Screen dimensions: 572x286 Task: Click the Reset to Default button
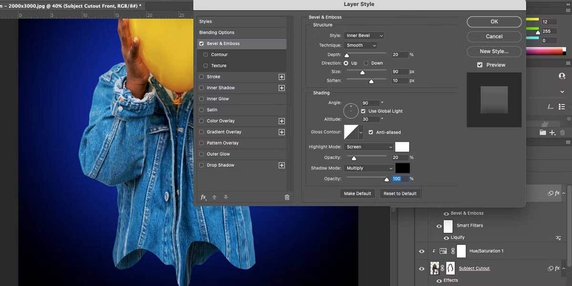pos(401,193)
